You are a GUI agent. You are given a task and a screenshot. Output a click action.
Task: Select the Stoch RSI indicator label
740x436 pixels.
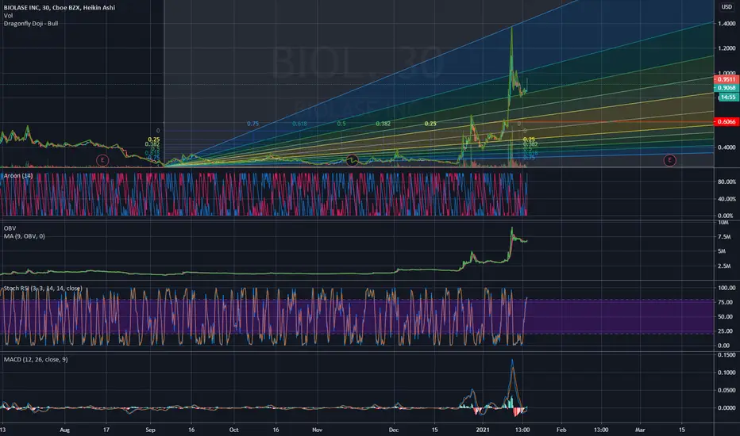pyautogui.click(x=43, y=288)
